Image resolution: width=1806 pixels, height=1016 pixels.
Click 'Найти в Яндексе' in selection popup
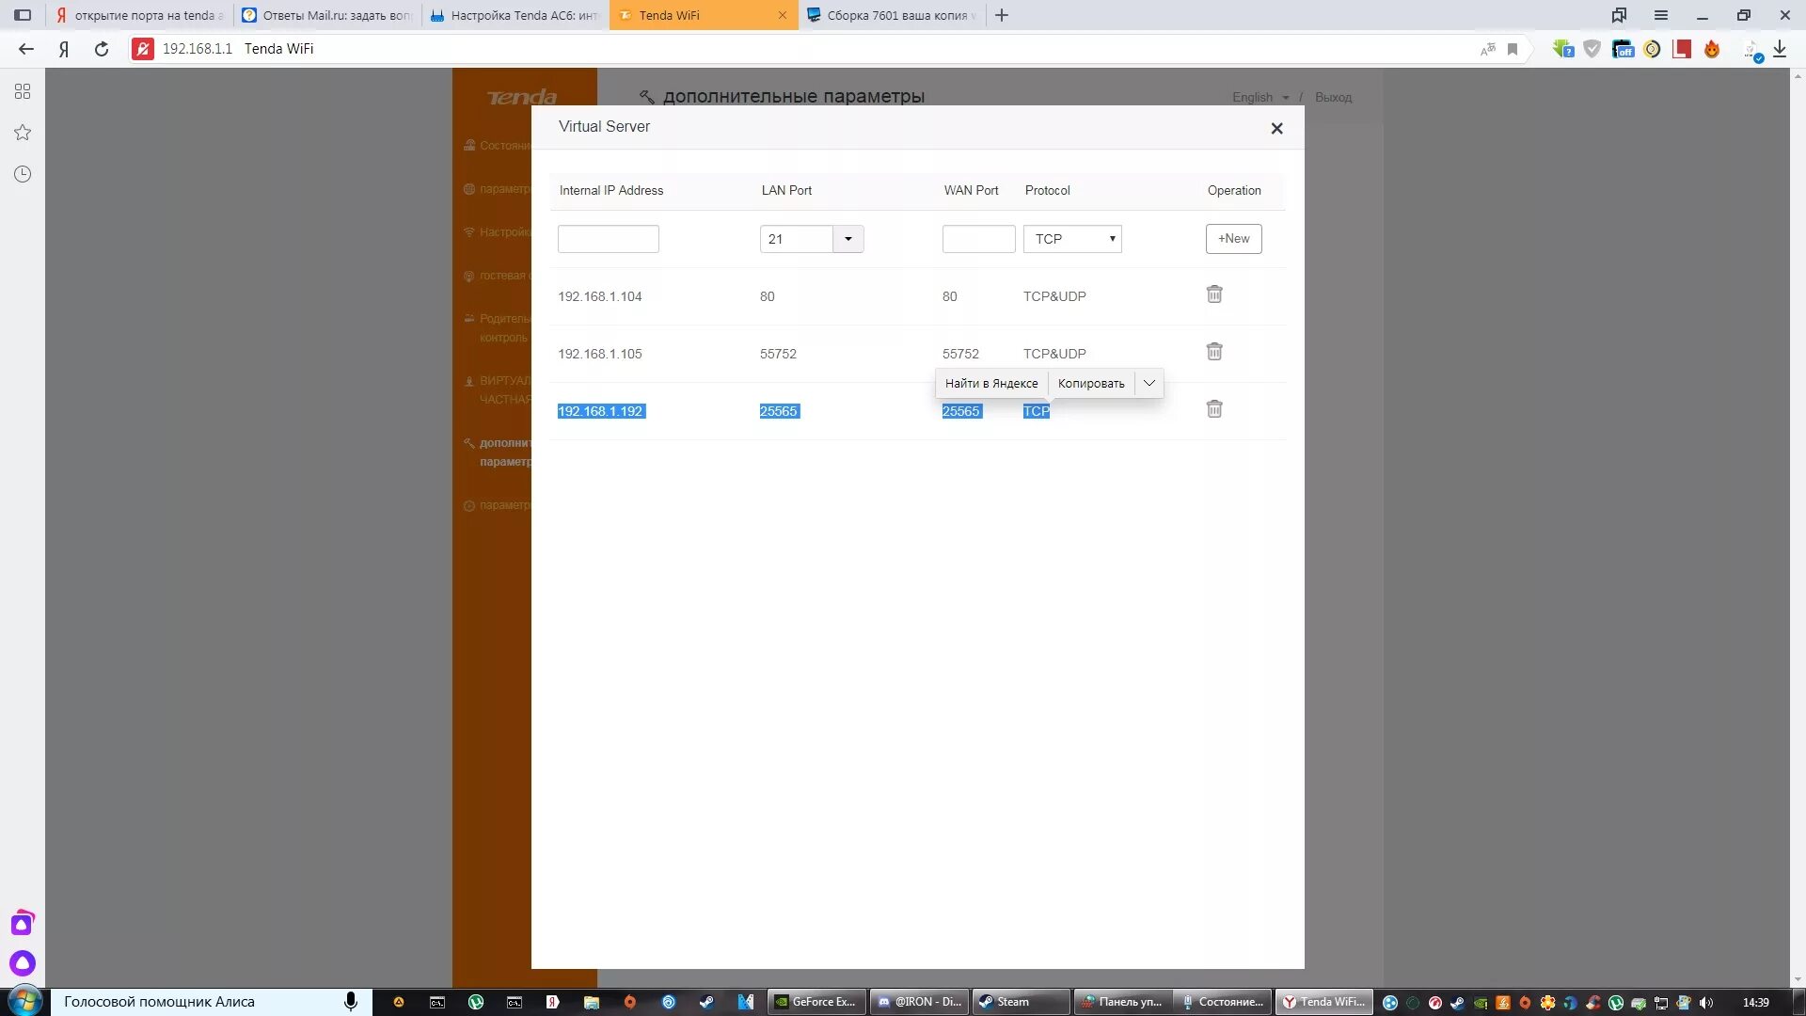tap(991, 383)
